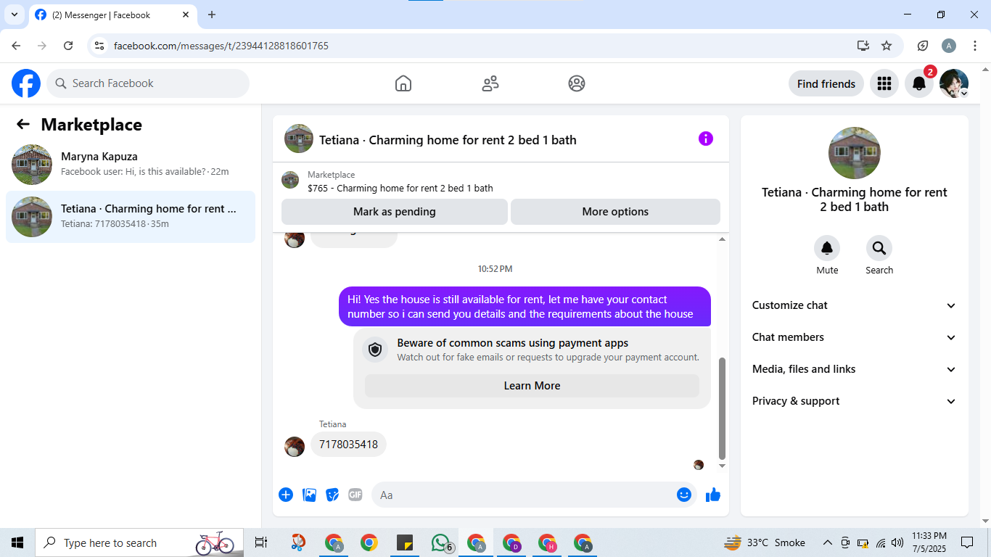Open the Sticky Notes taskbar app
Image resolution: width=991 pixels, height=557 pixels.
pos(405,542)
